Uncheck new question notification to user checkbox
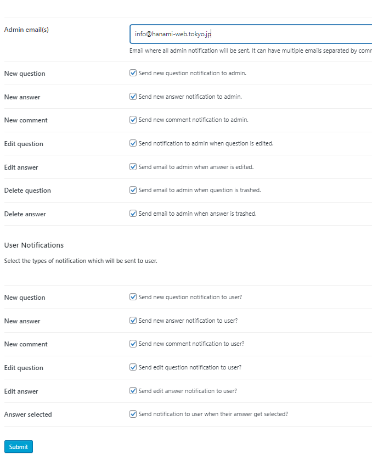Screen dimensions: 372x454 point(133,297)
